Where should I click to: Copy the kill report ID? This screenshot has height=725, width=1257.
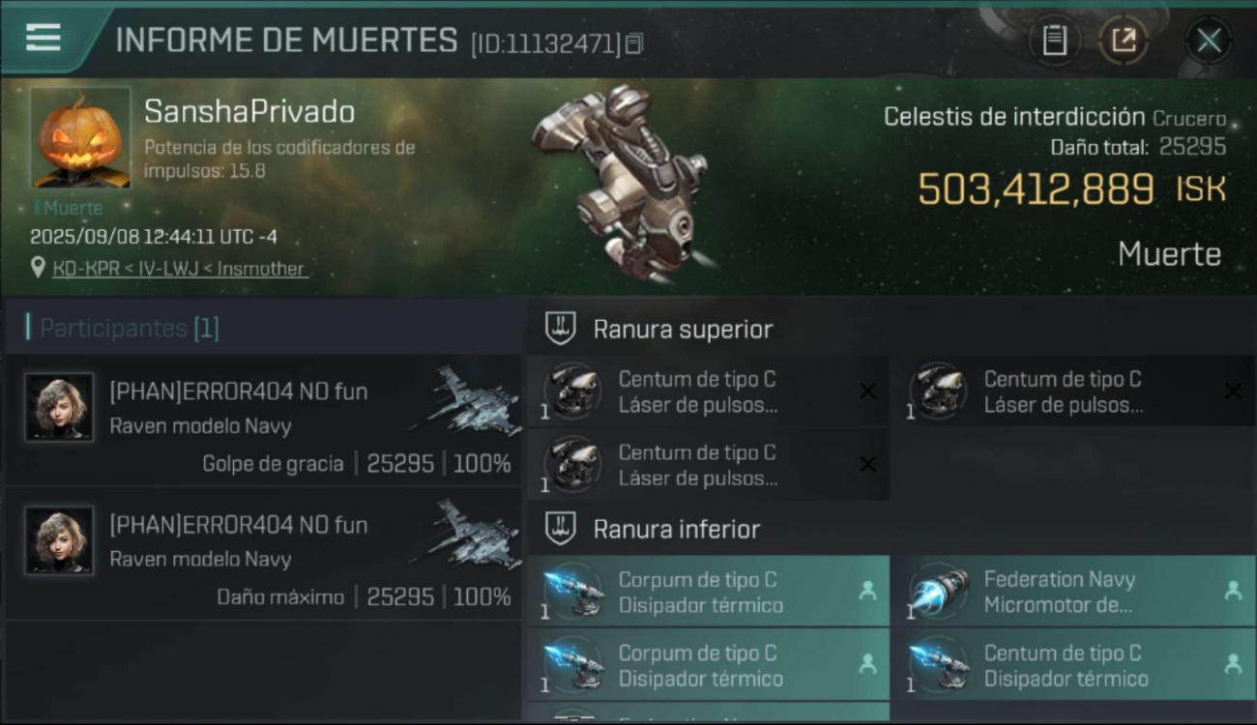pos(634,43)
